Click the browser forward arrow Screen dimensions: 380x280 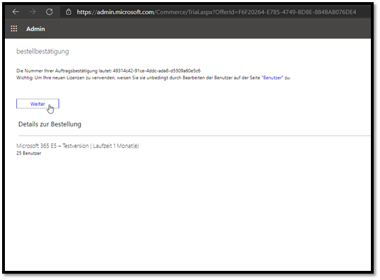(32, 12)
